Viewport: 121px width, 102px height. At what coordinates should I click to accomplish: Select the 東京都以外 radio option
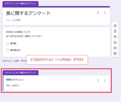(x=7, y=50)
